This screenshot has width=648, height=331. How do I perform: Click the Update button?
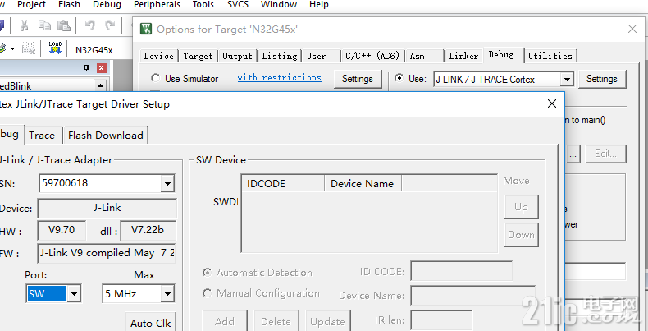[x=328, y=321]
